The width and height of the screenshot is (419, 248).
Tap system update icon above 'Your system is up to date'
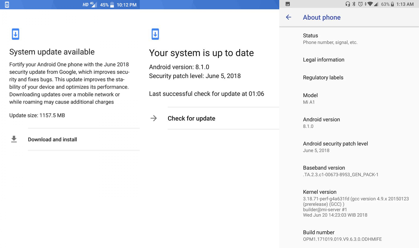pos(155,34)
